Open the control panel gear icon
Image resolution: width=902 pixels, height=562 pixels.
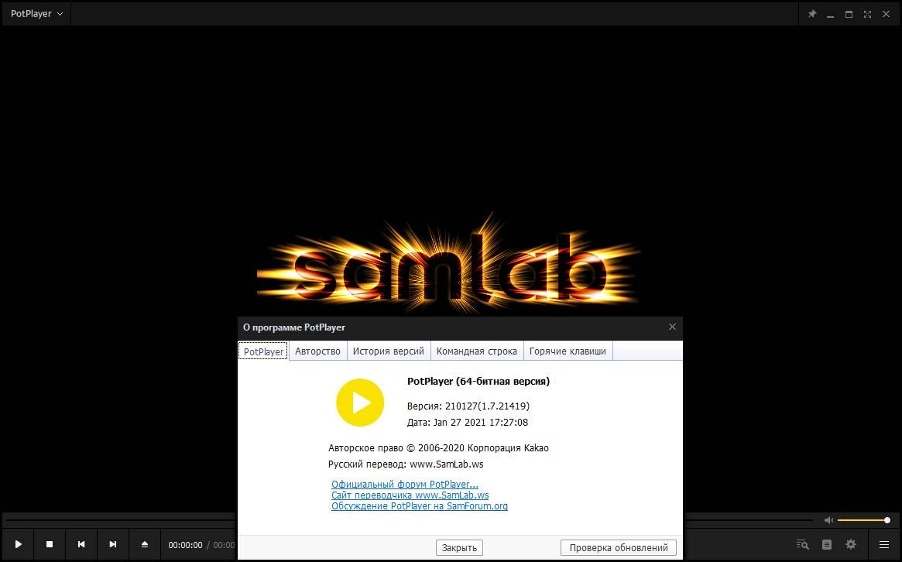851,544
